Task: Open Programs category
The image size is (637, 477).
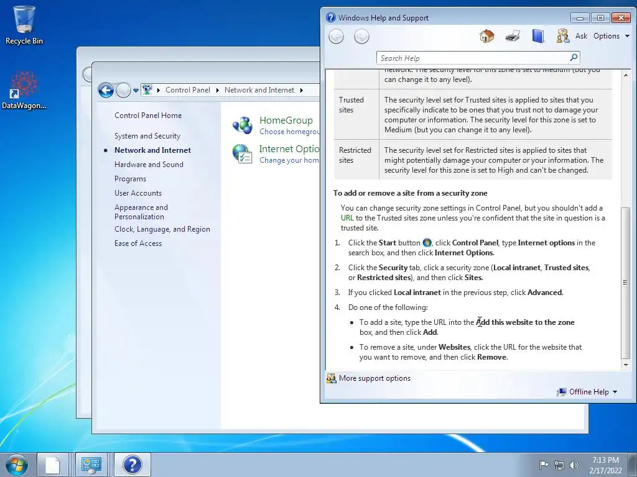Action: [x=130, y=179]
